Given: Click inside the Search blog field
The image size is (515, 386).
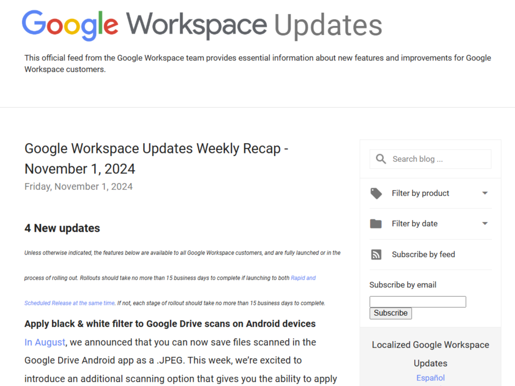Looking at the screenshot, I should (x=428, y=159).
